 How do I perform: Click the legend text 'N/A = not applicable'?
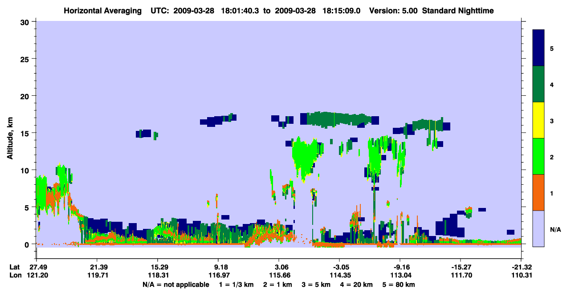[x=175, y=285]
